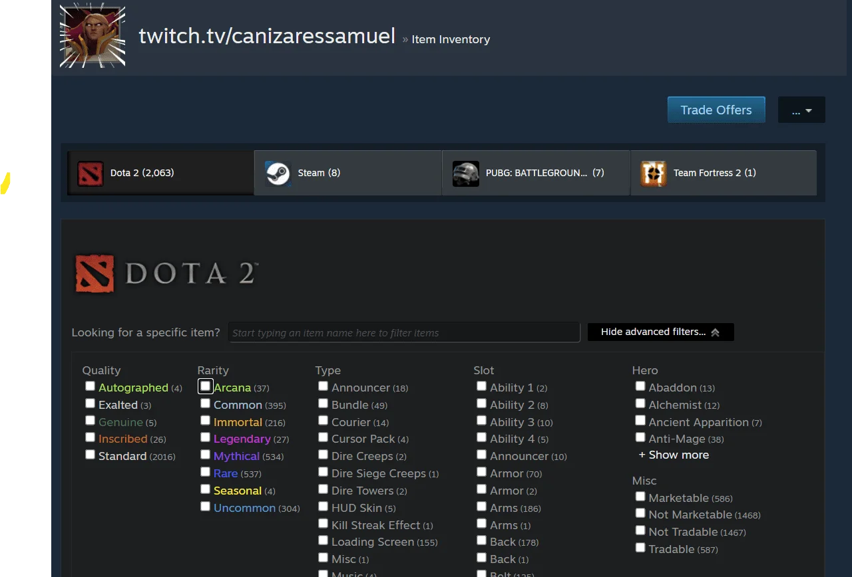Focus the item name filter field
Screen dimensions: 852x577
(x=404, y=332)
